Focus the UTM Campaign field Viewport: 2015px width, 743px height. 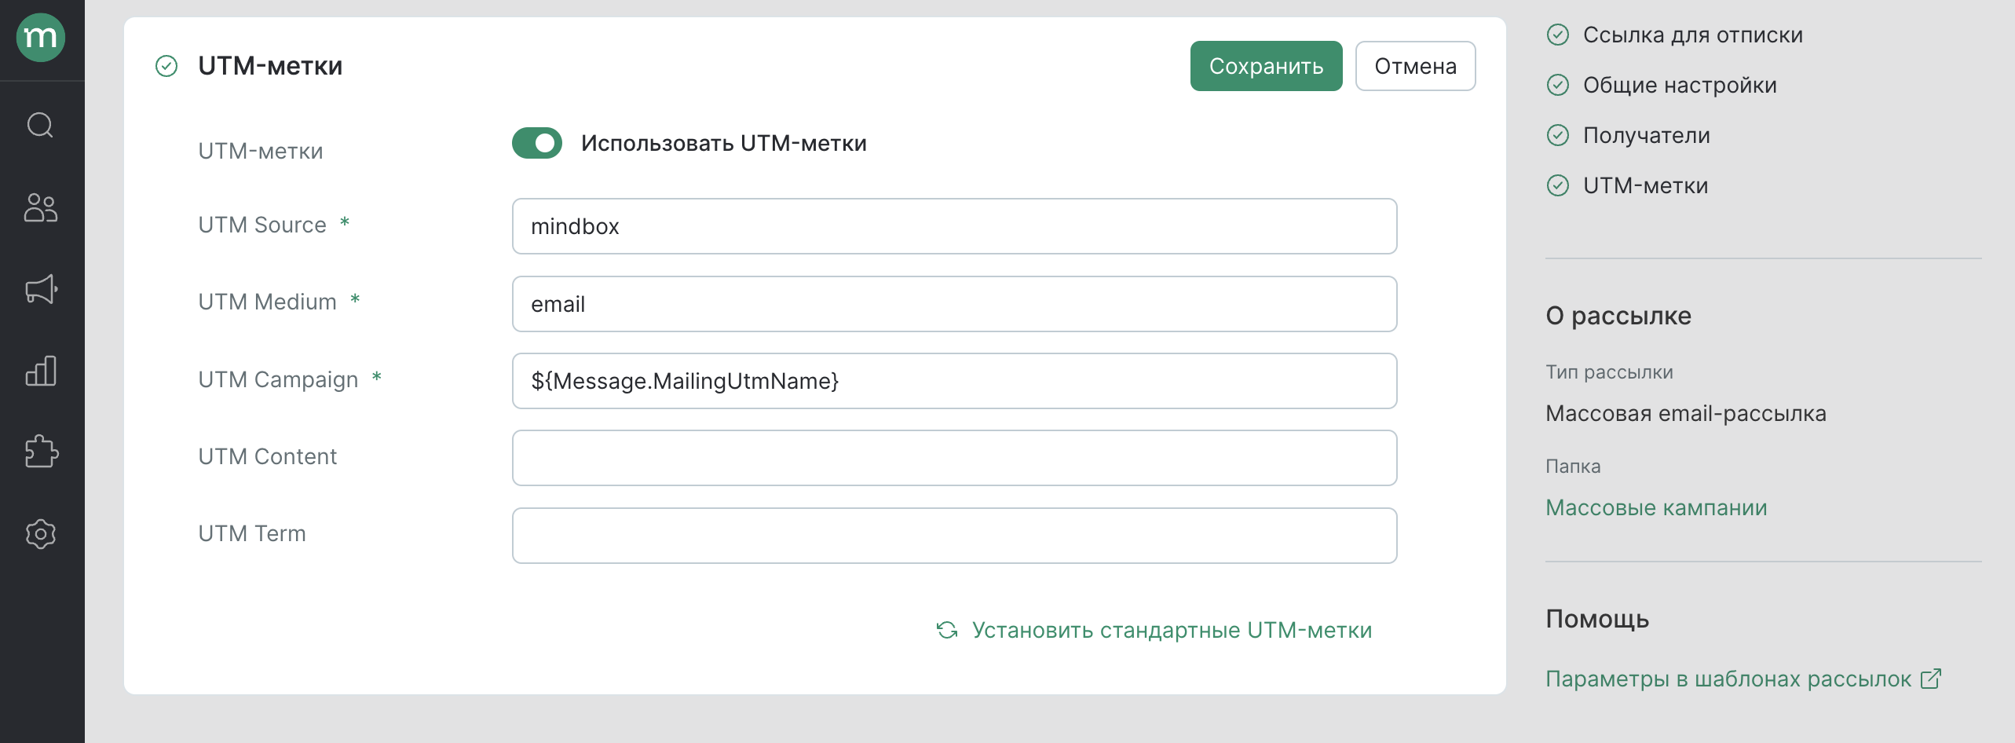point(954,381)
